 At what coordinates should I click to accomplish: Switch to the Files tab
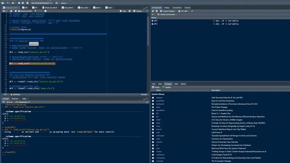[154, 84]
